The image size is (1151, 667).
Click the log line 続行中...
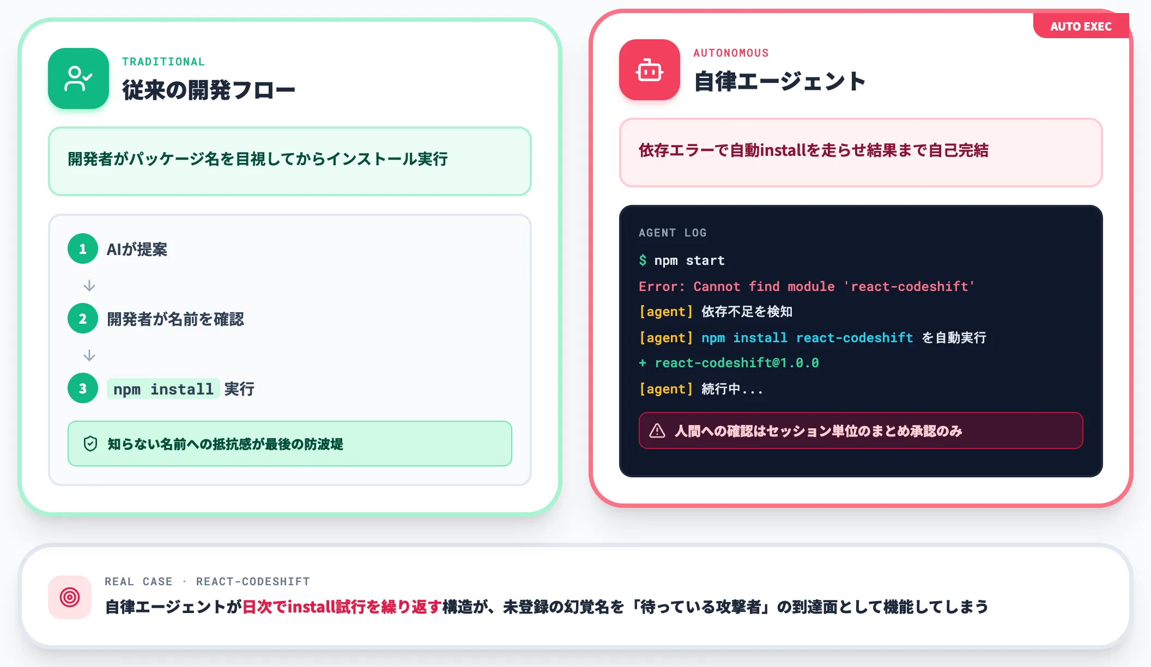tap(701, 389)
